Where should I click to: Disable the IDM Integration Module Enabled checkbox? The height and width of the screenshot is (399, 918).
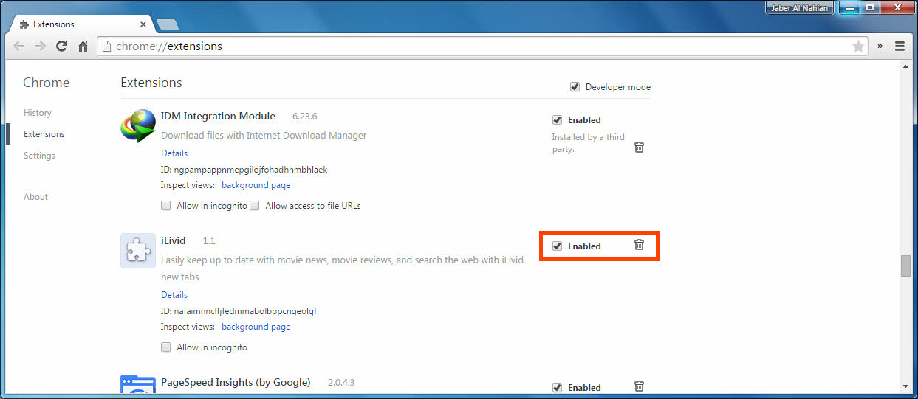point(557,119)
